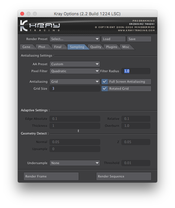Expand the AA Preset dropdown
Image resolution: width=175 pixels, height=208 pixels.
[75, 64]
